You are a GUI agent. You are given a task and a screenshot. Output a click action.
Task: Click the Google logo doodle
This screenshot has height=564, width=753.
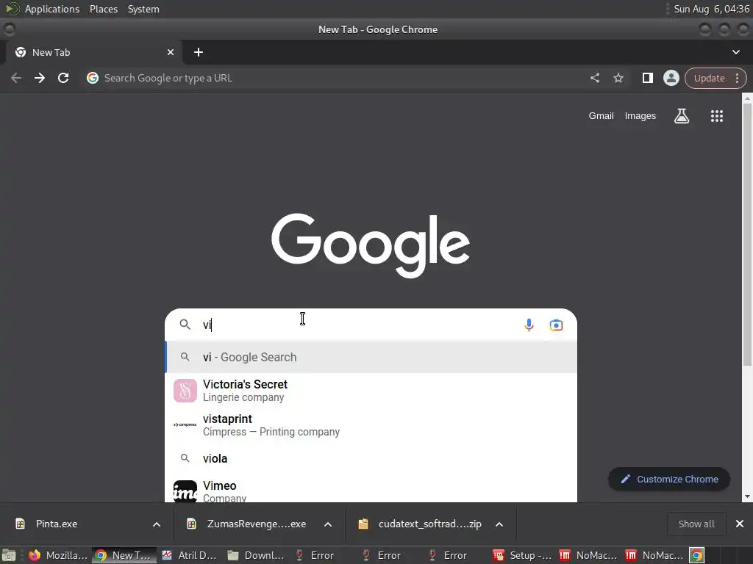(371, 245)
